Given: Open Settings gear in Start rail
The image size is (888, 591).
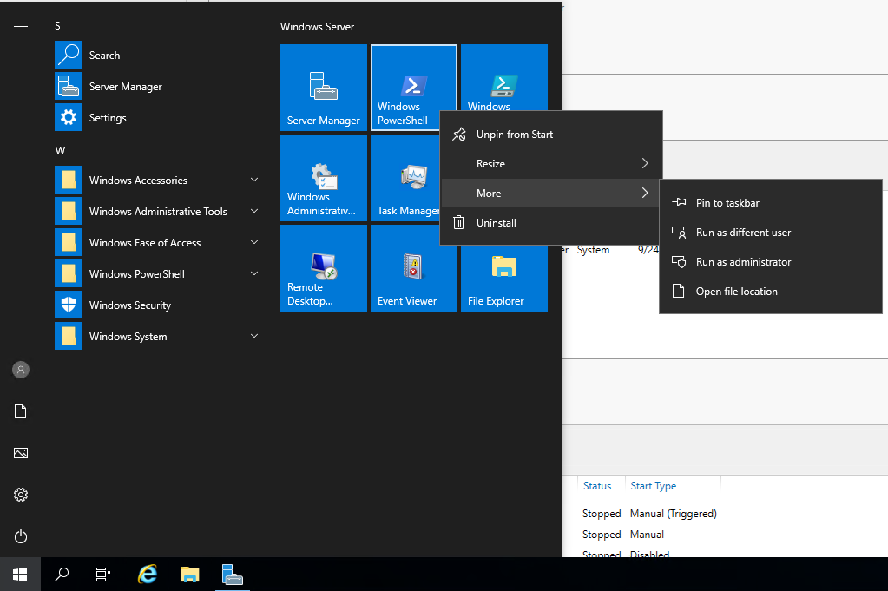Looking at the screenshot, I should [x=21, y=495].
